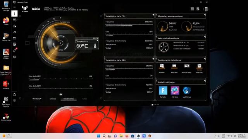248x139 pixels.
Task: Open the Epic Games Launcher desktop shortcut
Action: (x=6, y=102)
